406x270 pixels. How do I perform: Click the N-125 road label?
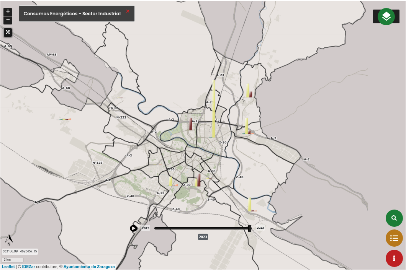[x=97, y=163]
